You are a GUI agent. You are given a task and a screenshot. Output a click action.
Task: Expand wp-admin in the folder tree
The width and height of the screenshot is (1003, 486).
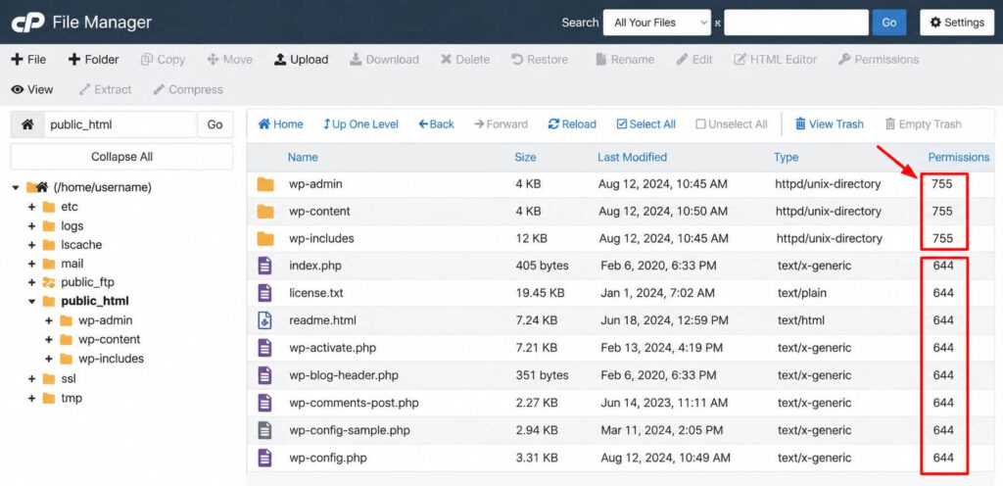pyautogui.click(x=49, y=320)
